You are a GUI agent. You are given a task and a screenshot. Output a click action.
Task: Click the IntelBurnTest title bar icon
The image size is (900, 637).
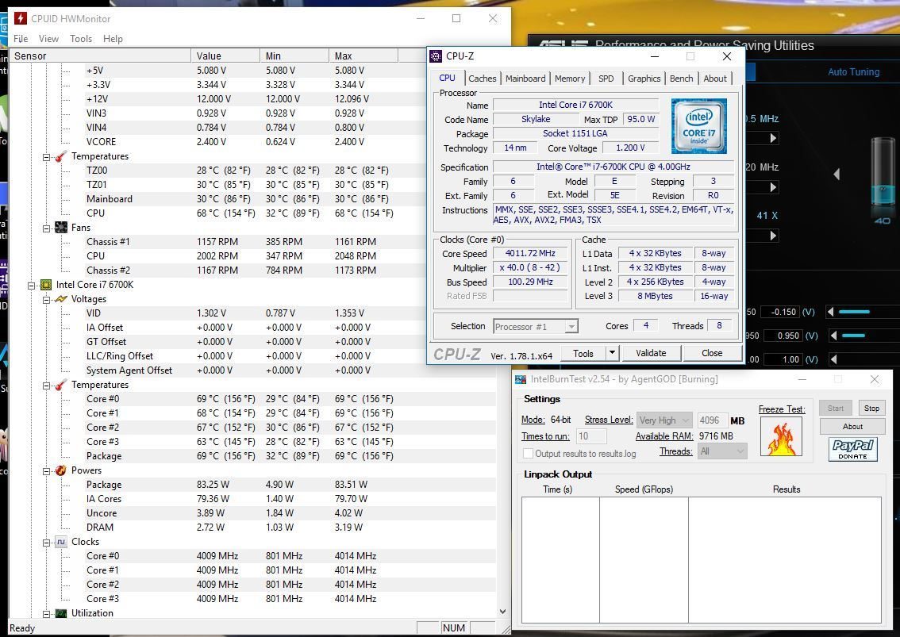pyautogui.click(x=521, y=379)
